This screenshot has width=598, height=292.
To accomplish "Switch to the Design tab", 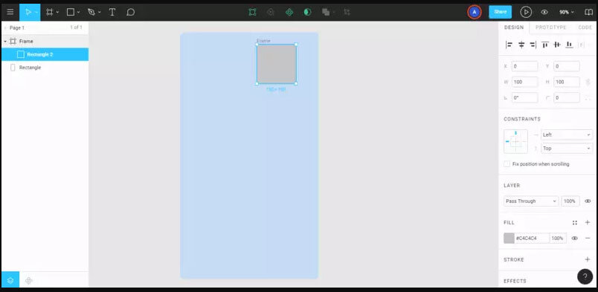I will [514, 27].
